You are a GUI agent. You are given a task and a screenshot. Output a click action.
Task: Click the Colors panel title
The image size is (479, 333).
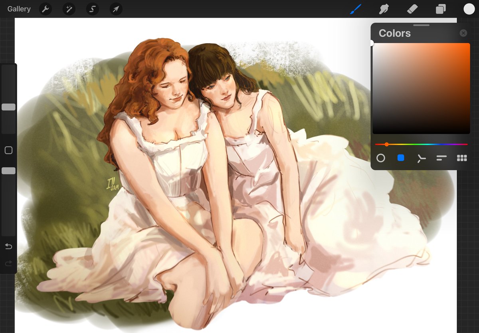pyautogui.click(x=394, y=33)
